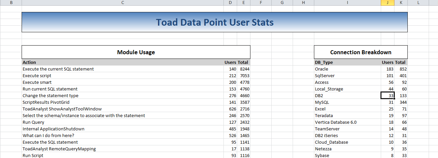
Task: Select 'Internal ApplicationShutdown' cell
Action: [x=122, y=129]
